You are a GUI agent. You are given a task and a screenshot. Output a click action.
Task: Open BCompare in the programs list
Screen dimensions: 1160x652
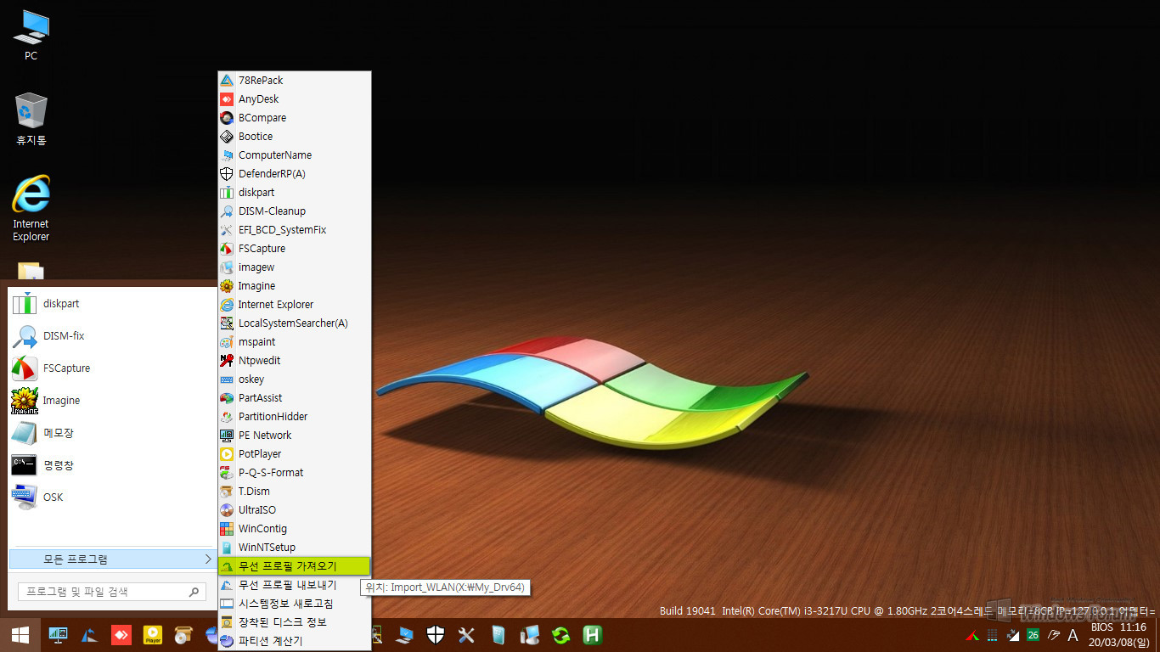pos(295,118)
